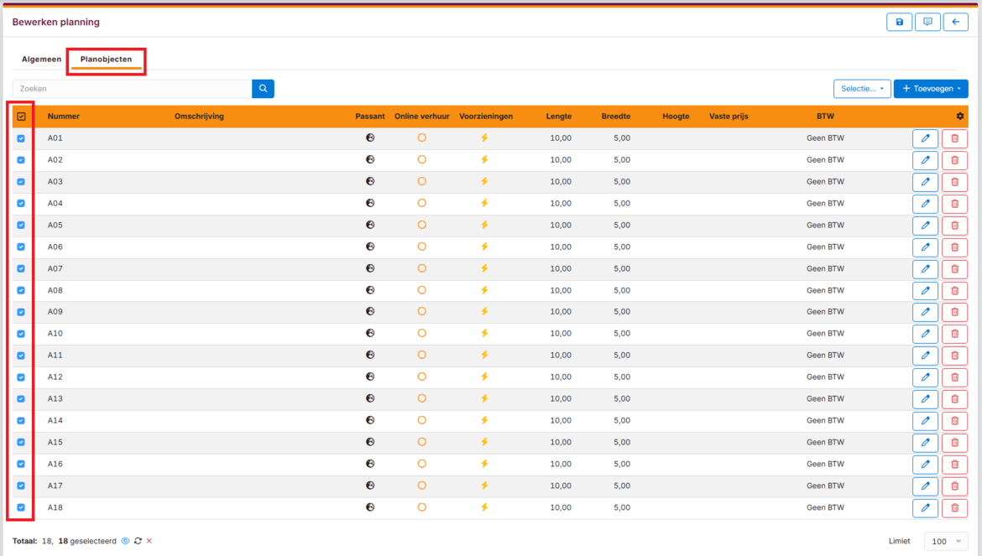Expand the Toevoegen dropdown button

click(x=930, y=89)
